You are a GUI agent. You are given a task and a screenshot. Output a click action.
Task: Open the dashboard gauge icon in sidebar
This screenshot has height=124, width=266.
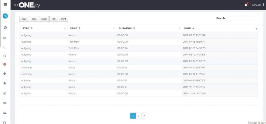[x=5, y=28]
